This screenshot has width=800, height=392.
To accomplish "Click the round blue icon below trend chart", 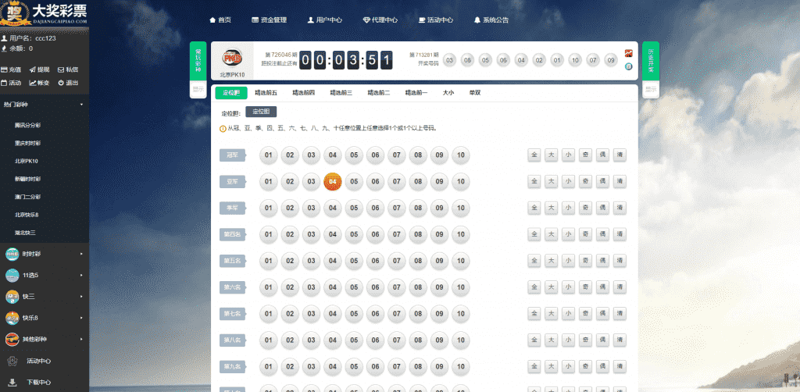I will point(628,66).
